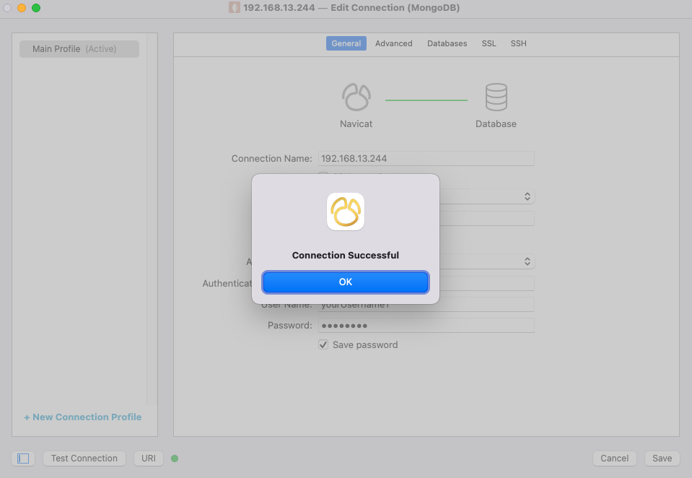Switch to the Advanced tab
Viewport: 692px width, 478px height.
click(394, 43)
